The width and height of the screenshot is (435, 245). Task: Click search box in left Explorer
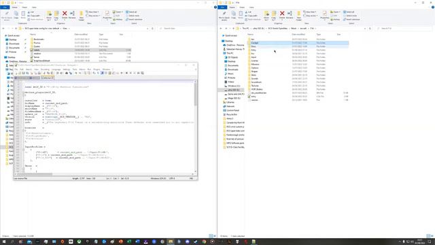186,29
